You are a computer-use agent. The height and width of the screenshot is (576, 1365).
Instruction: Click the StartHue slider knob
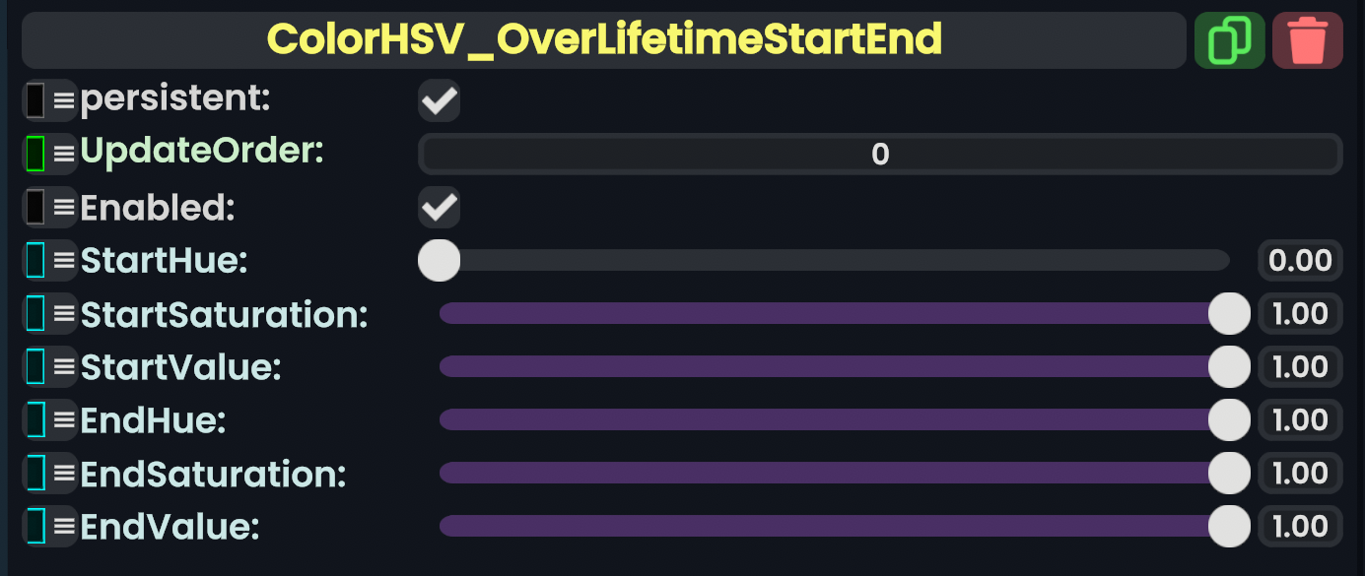pos(439,260)
